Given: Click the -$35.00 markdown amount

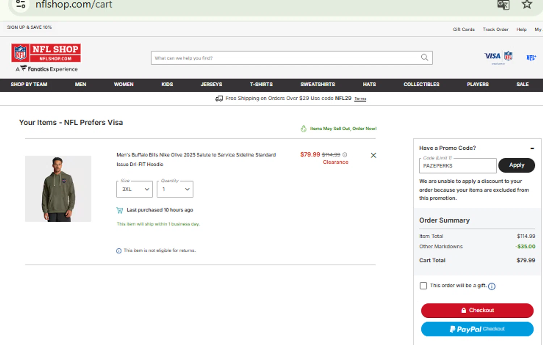Looking at the screenshot, I should pos(525,247).
